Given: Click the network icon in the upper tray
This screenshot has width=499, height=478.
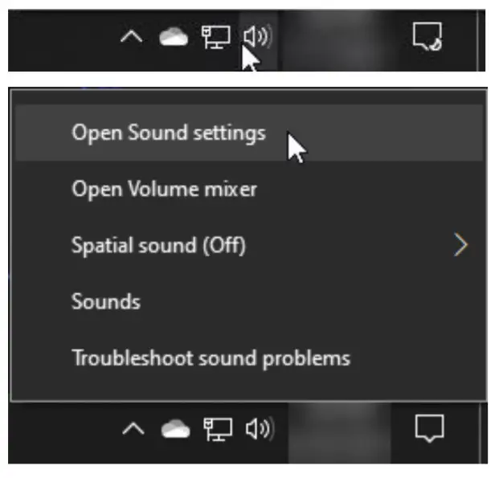Looking at the screenshot, I should (x=215, y=37).
